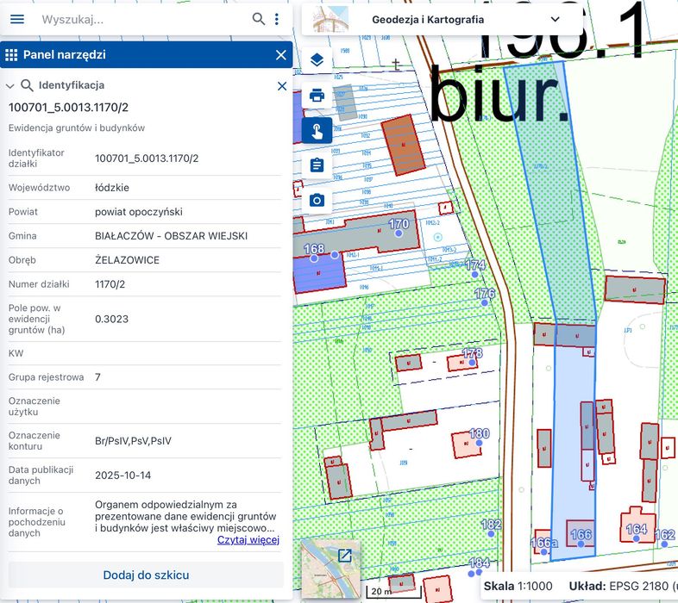
Task: Click the print map icon
Action: [x=317, y=96]
